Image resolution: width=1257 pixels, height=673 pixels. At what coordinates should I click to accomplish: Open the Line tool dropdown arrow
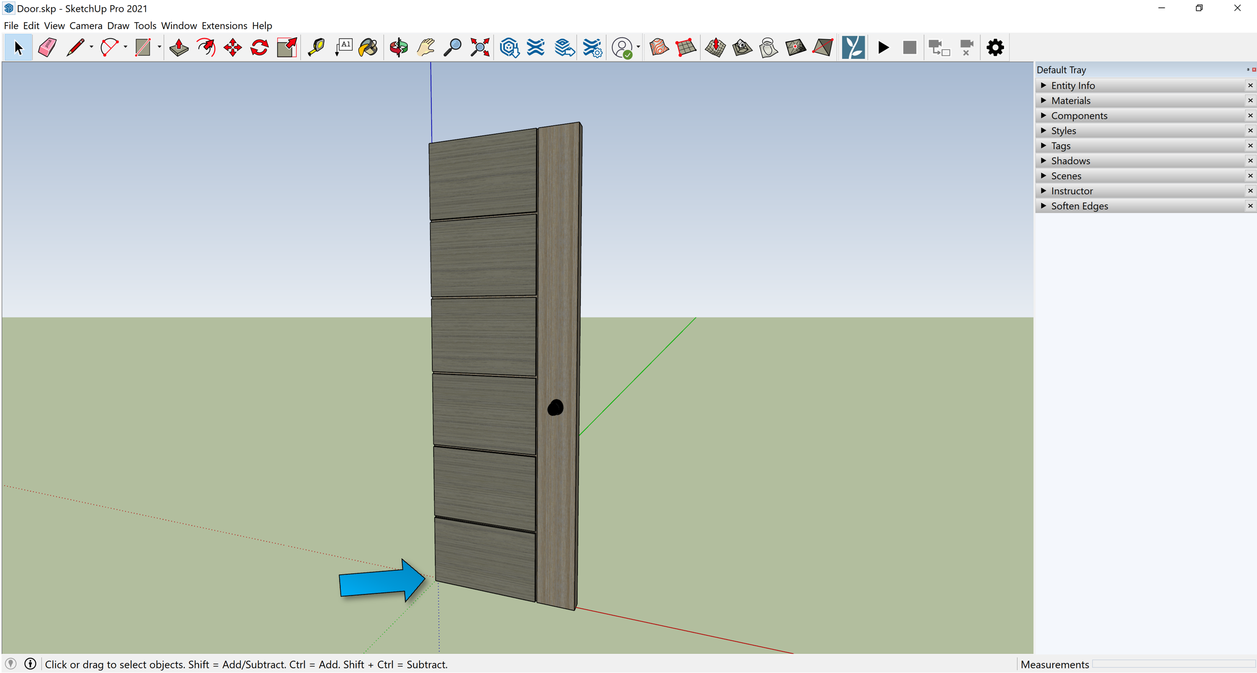click(x=91, y=48)
